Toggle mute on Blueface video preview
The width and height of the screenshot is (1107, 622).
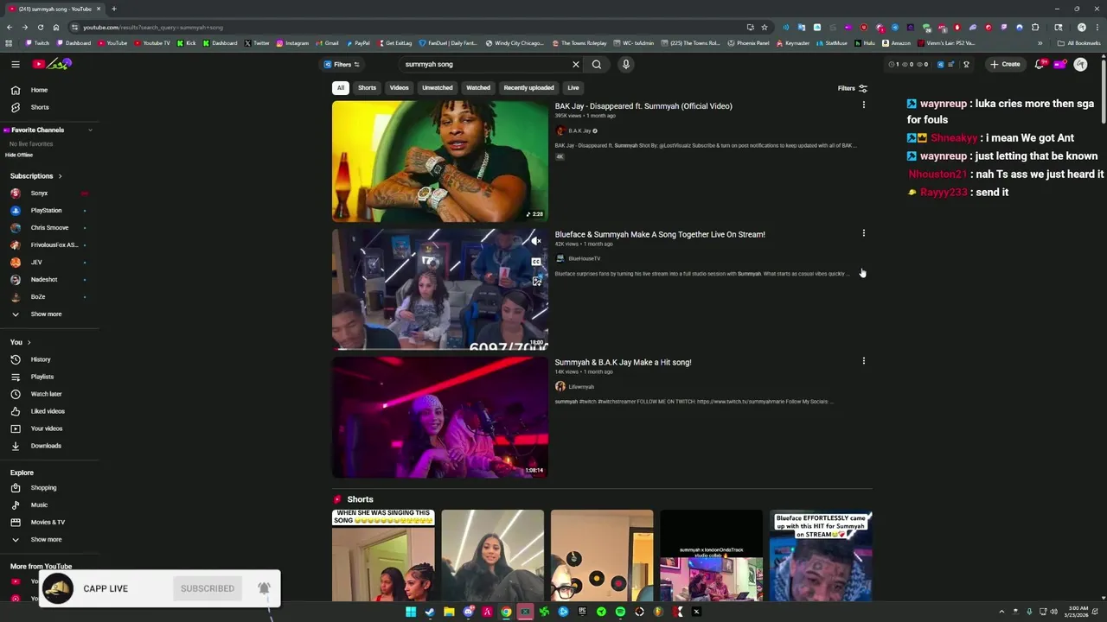tap(536, 241)
